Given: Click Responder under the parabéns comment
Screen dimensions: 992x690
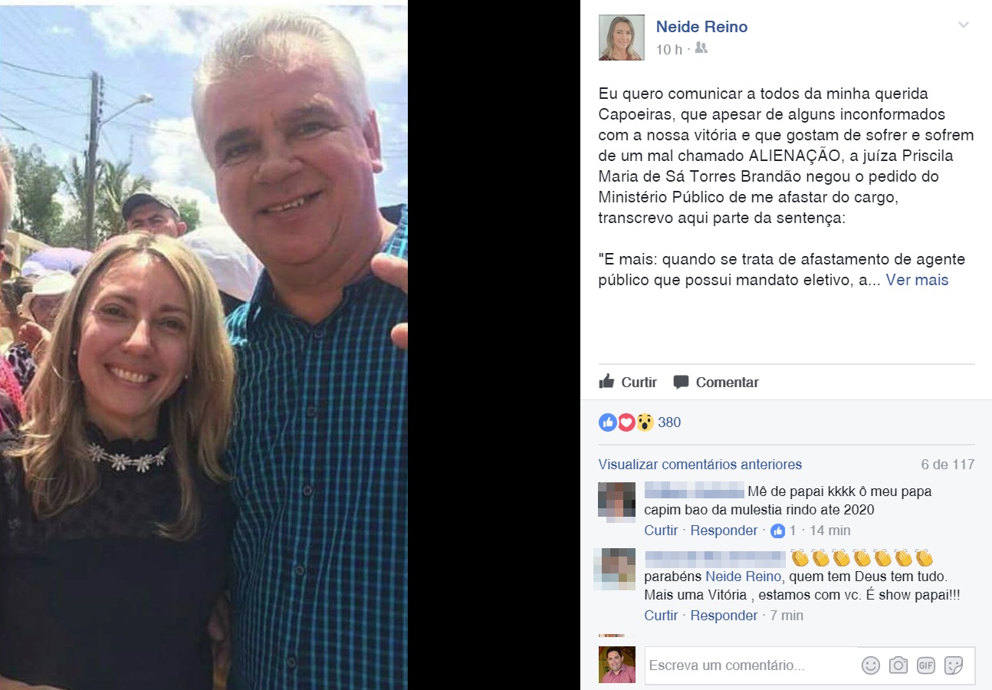Looking at the screenshot, I should [724, 616].
